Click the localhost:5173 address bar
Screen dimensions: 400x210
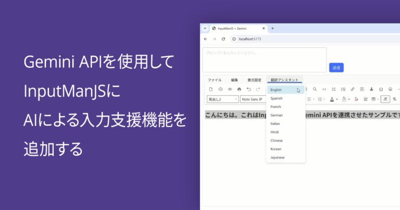315,39
